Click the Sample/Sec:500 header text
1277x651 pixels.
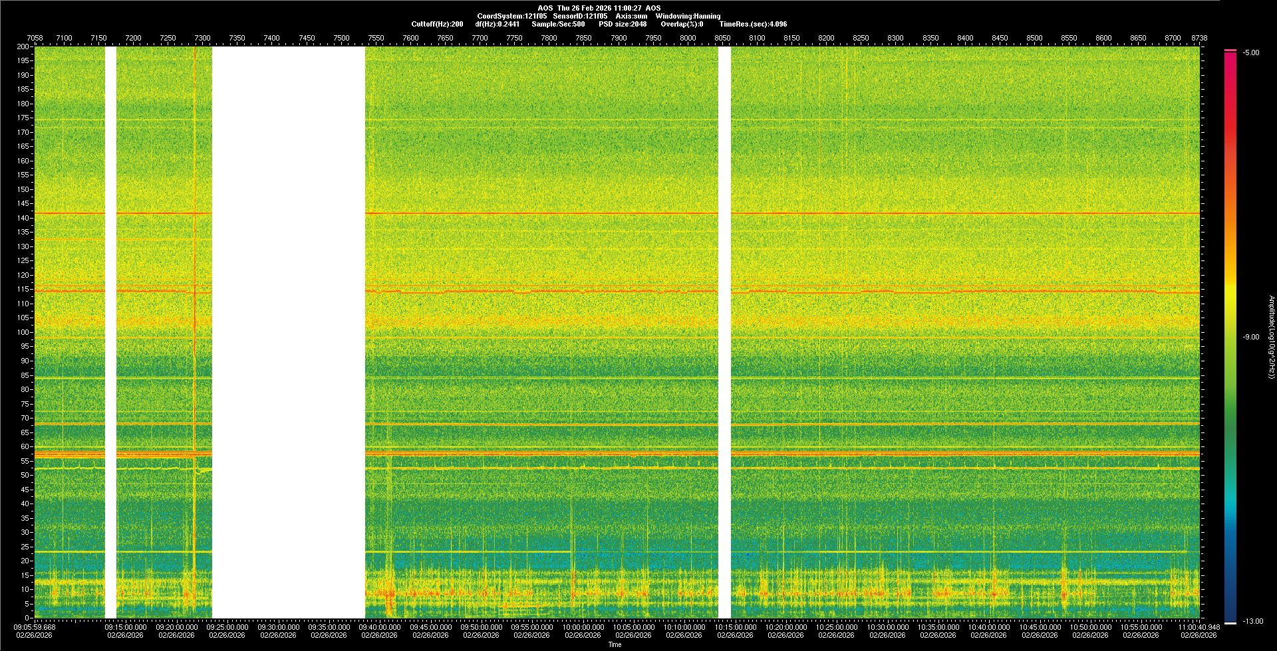pyautogui.click(x=558, y=24)
